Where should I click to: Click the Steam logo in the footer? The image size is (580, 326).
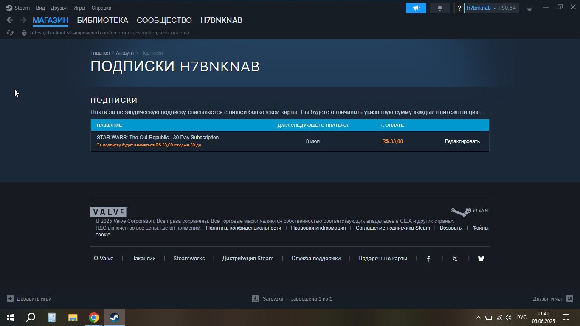point(470,211)
